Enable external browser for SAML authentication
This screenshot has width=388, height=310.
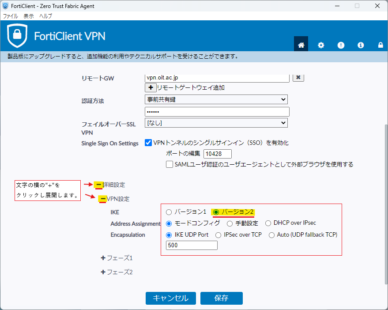(170, 164)
